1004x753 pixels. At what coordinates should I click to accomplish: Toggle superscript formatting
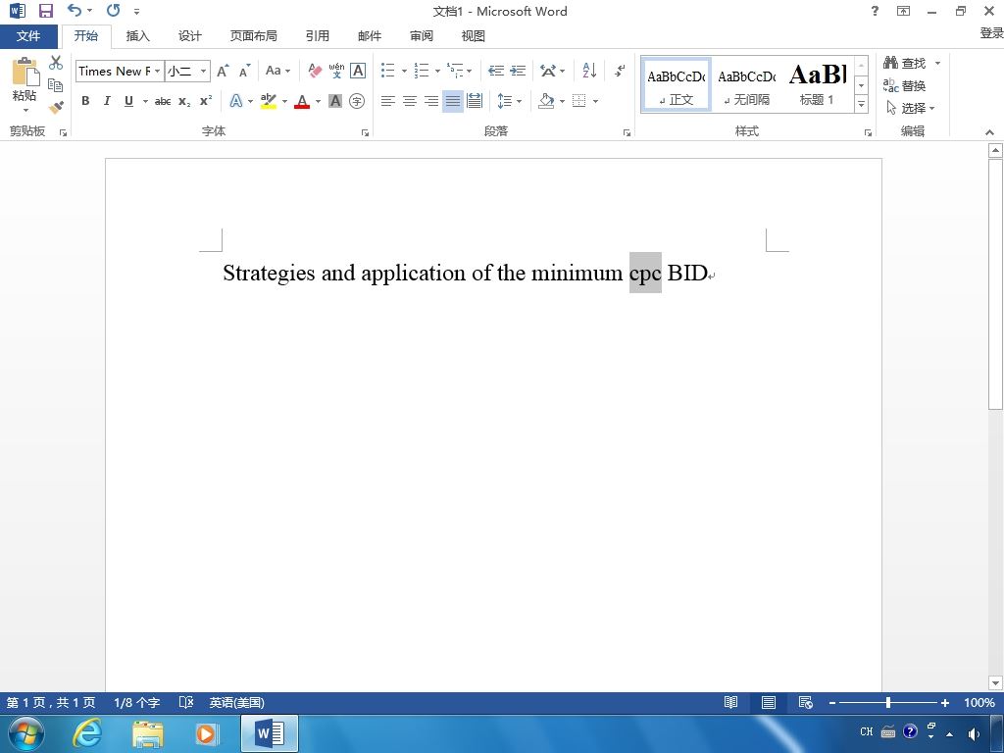click(206, 101)
